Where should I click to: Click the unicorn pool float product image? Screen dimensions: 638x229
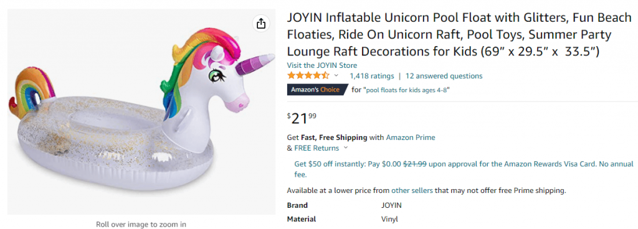(x=141, y=111)
